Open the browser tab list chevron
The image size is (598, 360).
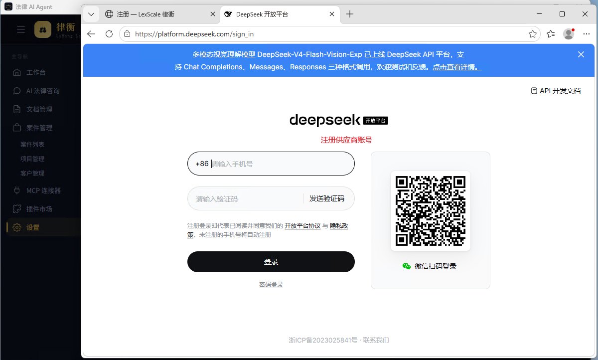click(91, 14)
